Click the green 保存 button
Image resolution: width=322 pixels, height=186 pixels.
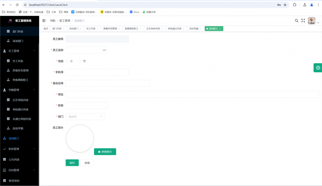click(72, 163)
